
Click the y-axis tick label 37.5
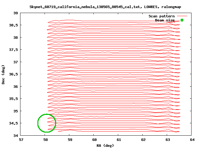[x=13, y=50]
